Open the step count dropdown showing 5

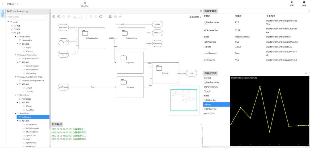tap(78, 17)
